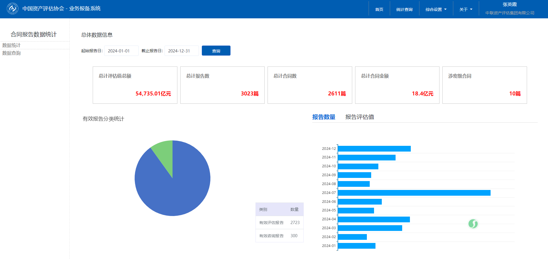This screenshot has height=259, width=548.
Task: Click the 有效评估报告 table row
Action: point(279,223)
